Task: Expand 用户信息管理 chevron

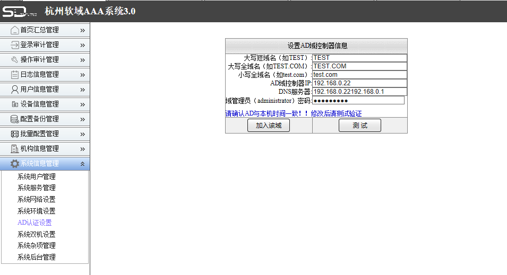Action: point(82,90)
